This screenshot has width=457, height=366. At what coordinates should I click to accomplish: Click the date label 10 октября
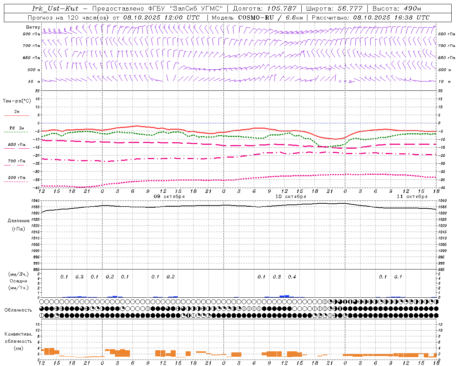[x=291, y=197]
